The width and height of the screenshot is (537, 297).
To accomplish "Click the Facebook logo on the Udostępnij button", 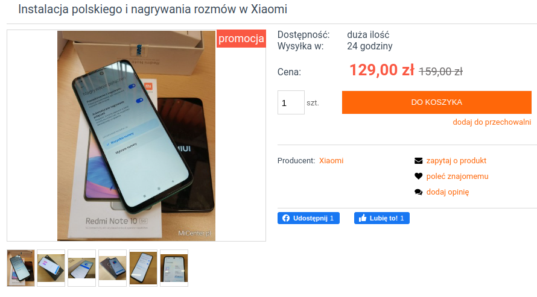I will [286, 218].
